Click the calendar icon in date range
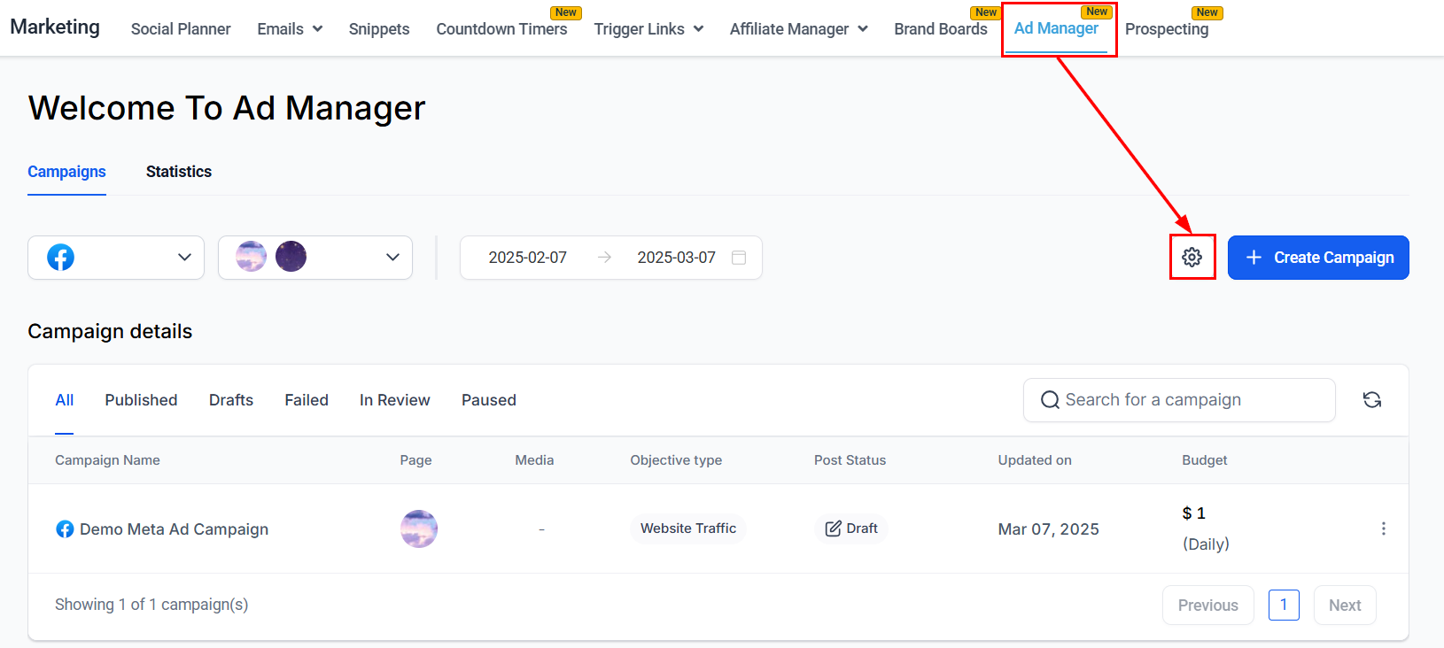The height and width of the screenshot is (648, 1444). click(x=739, y=258)
